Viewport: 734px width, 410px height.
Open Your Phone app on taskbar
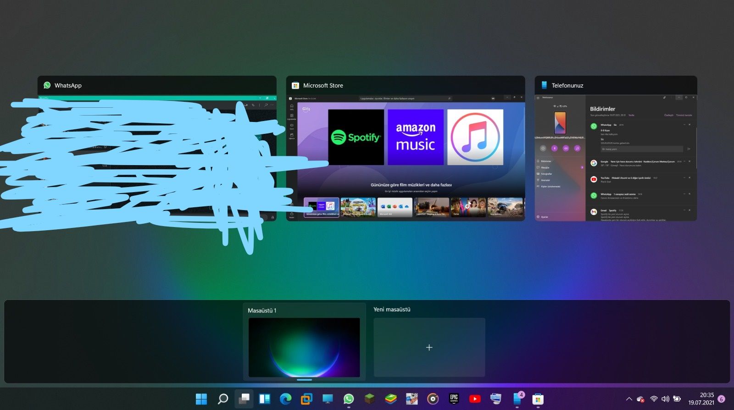coord(517,399)
